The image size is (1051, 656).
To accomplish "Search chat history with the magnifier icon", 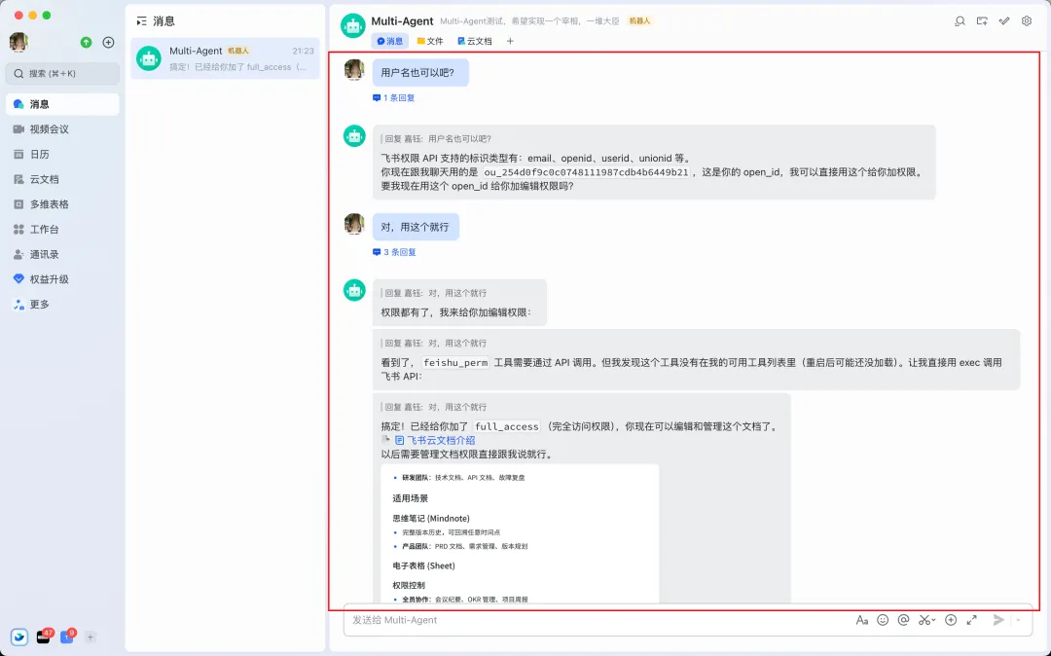I will click(960, 20).
